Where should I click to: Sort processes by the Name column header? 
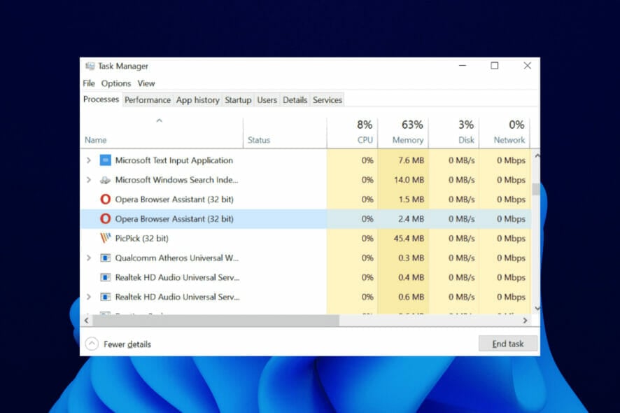(x=162, y=133)
